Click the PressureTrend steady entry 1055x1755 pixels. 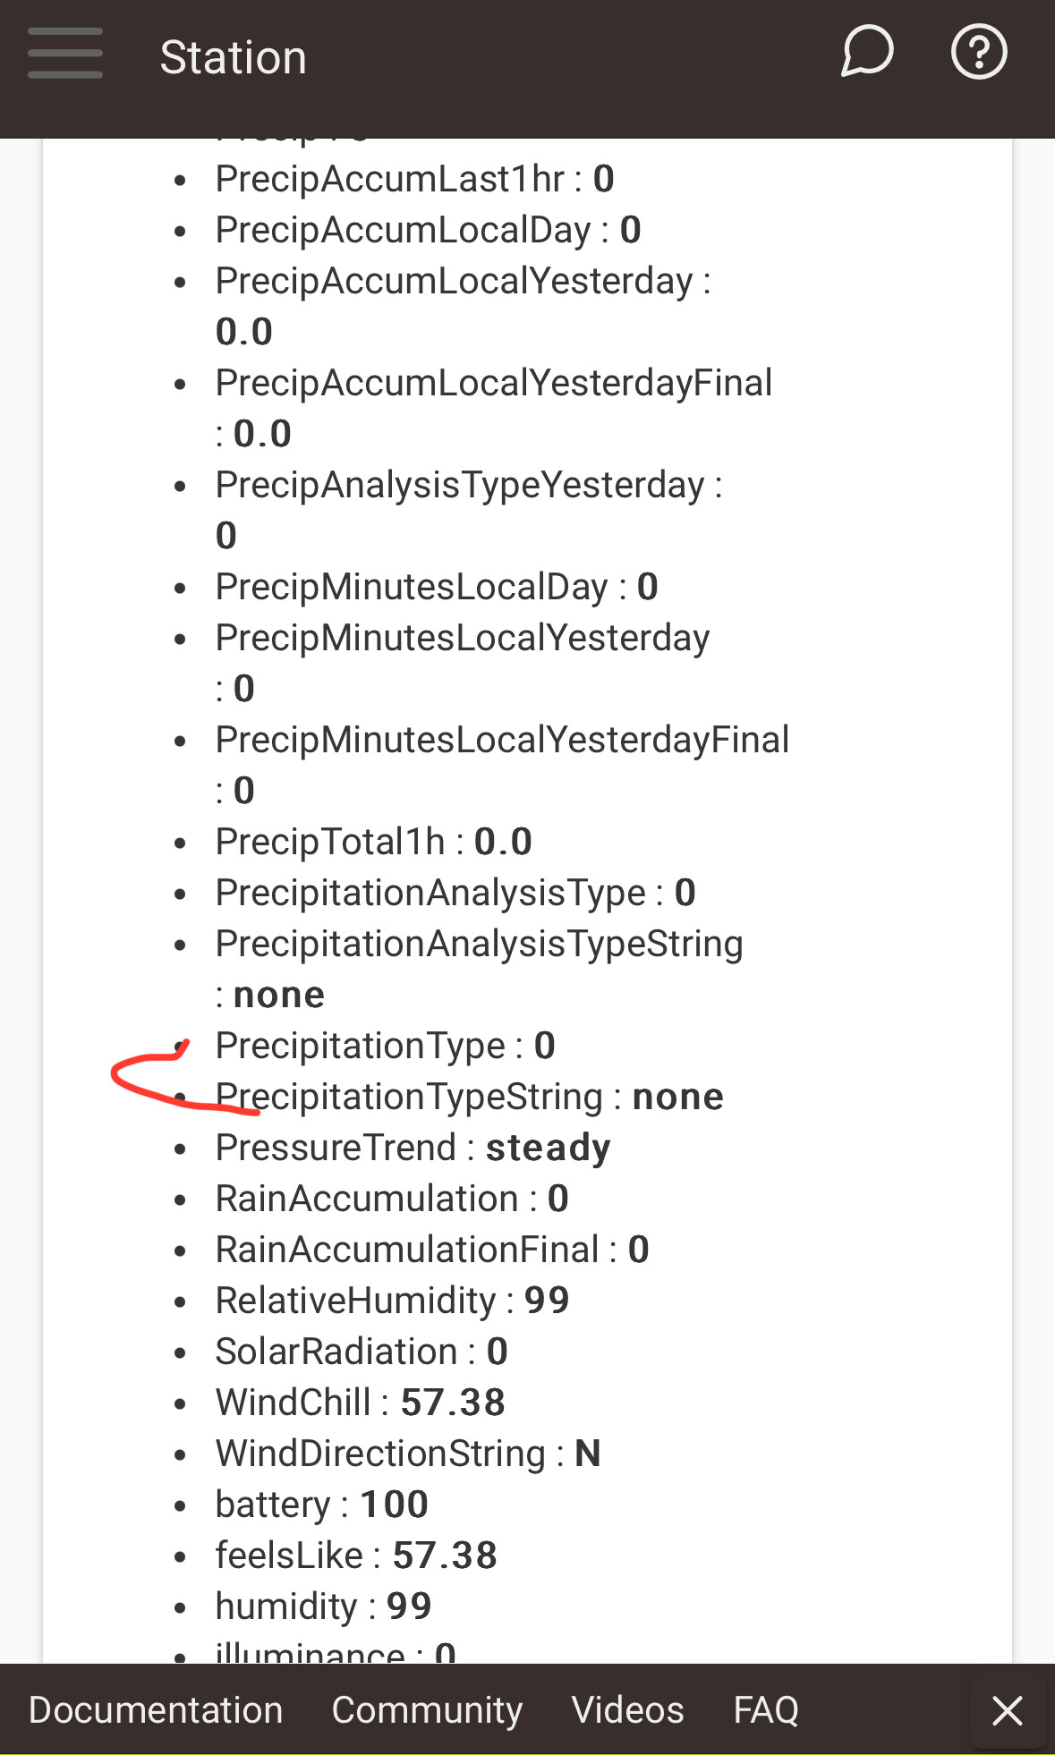[413, 1148]
